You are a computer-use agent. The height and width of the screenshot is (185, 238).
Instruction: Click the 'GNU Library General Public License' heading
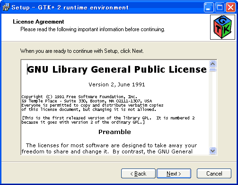(117, 69)
